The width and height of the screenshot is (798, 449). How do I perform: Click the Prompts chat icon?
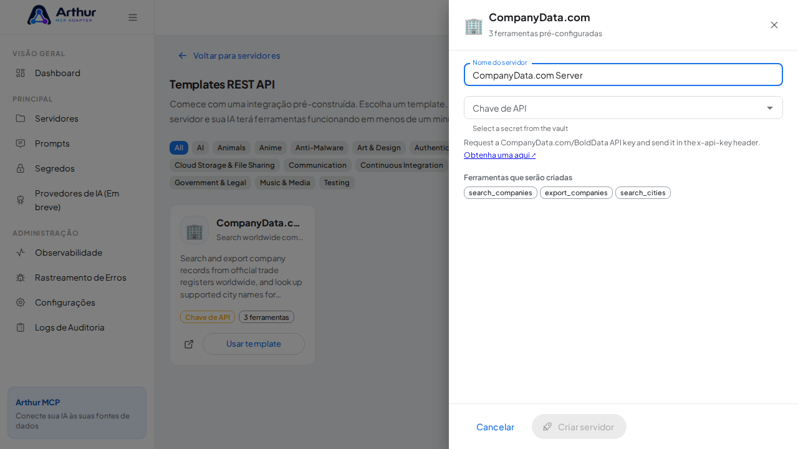[x=21, y=143]
